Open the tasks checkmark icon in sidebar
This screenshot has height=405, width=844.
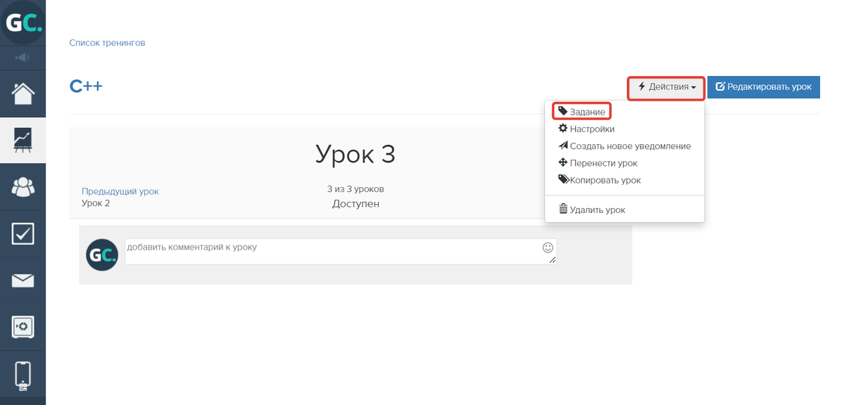[x=23, y=233]
